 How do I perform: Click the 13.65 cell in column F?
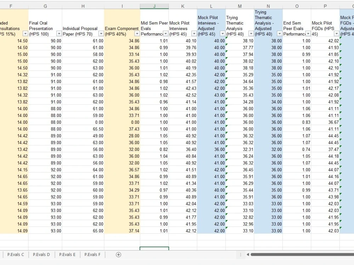coord(14,190)
